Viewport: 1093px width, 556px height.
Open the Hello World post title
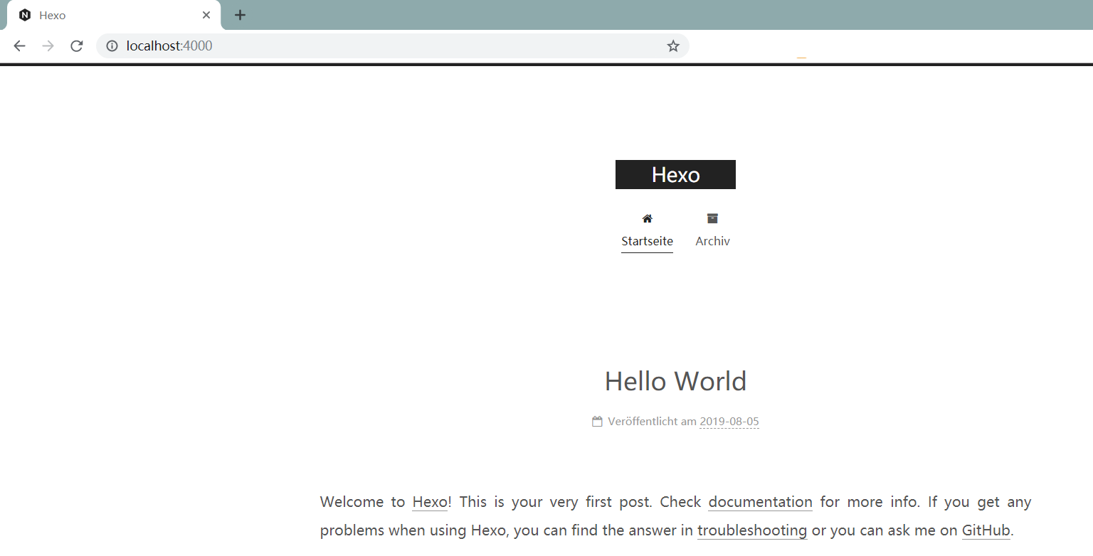tap(675, 381)
